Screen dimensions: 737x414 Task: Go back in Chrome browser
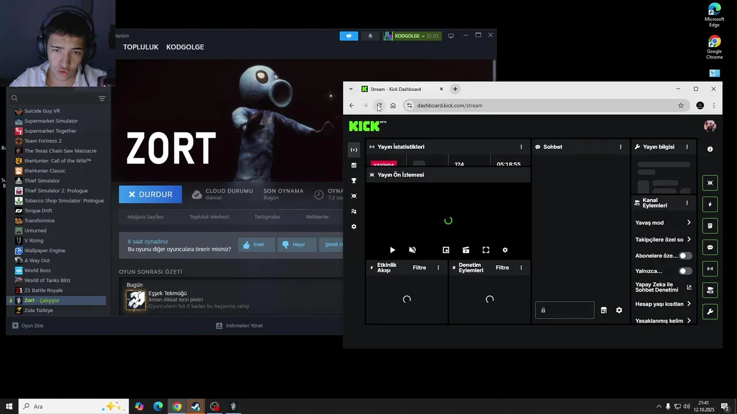(x=352, y=106)
